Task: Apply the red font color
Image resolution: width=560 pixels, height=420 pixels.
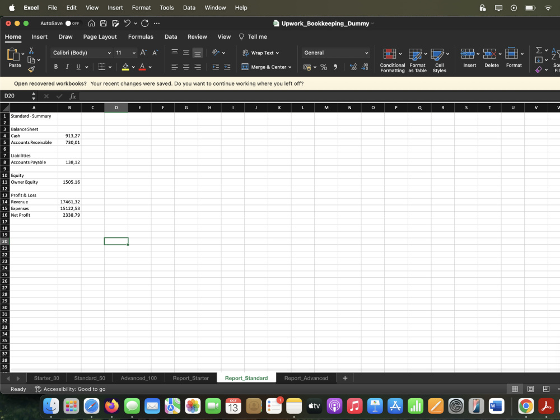Action: tap(142, 67)
